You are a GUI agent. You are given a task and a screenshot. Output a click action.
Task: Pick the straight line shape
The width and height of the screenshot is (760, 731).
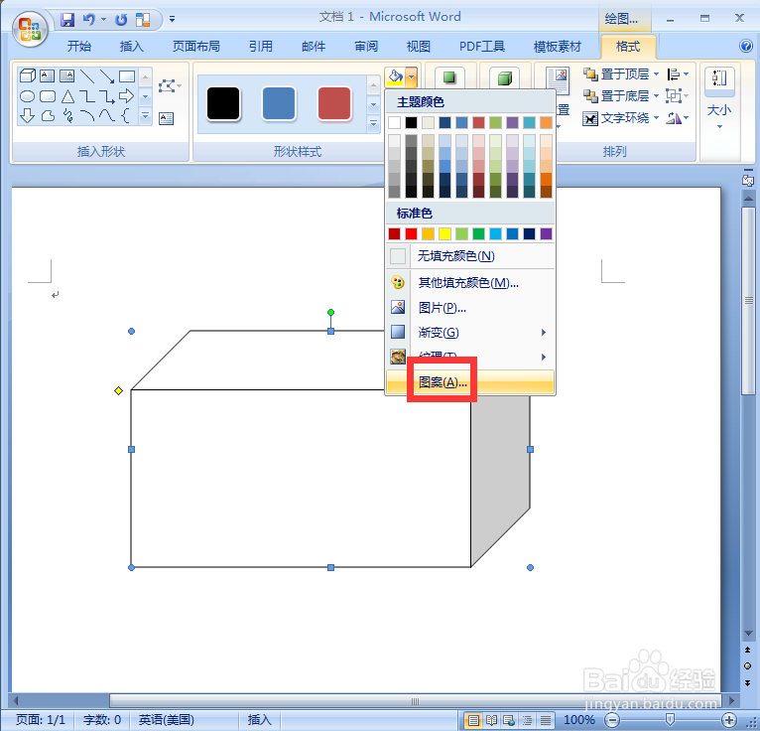point(87,75)
